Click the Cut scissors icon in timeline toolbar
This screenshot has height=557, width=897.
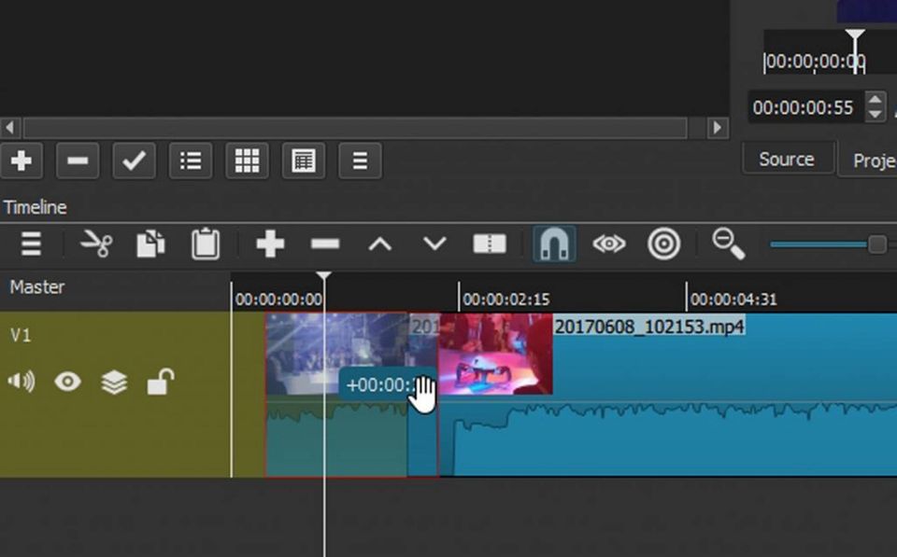pos(96,244)
